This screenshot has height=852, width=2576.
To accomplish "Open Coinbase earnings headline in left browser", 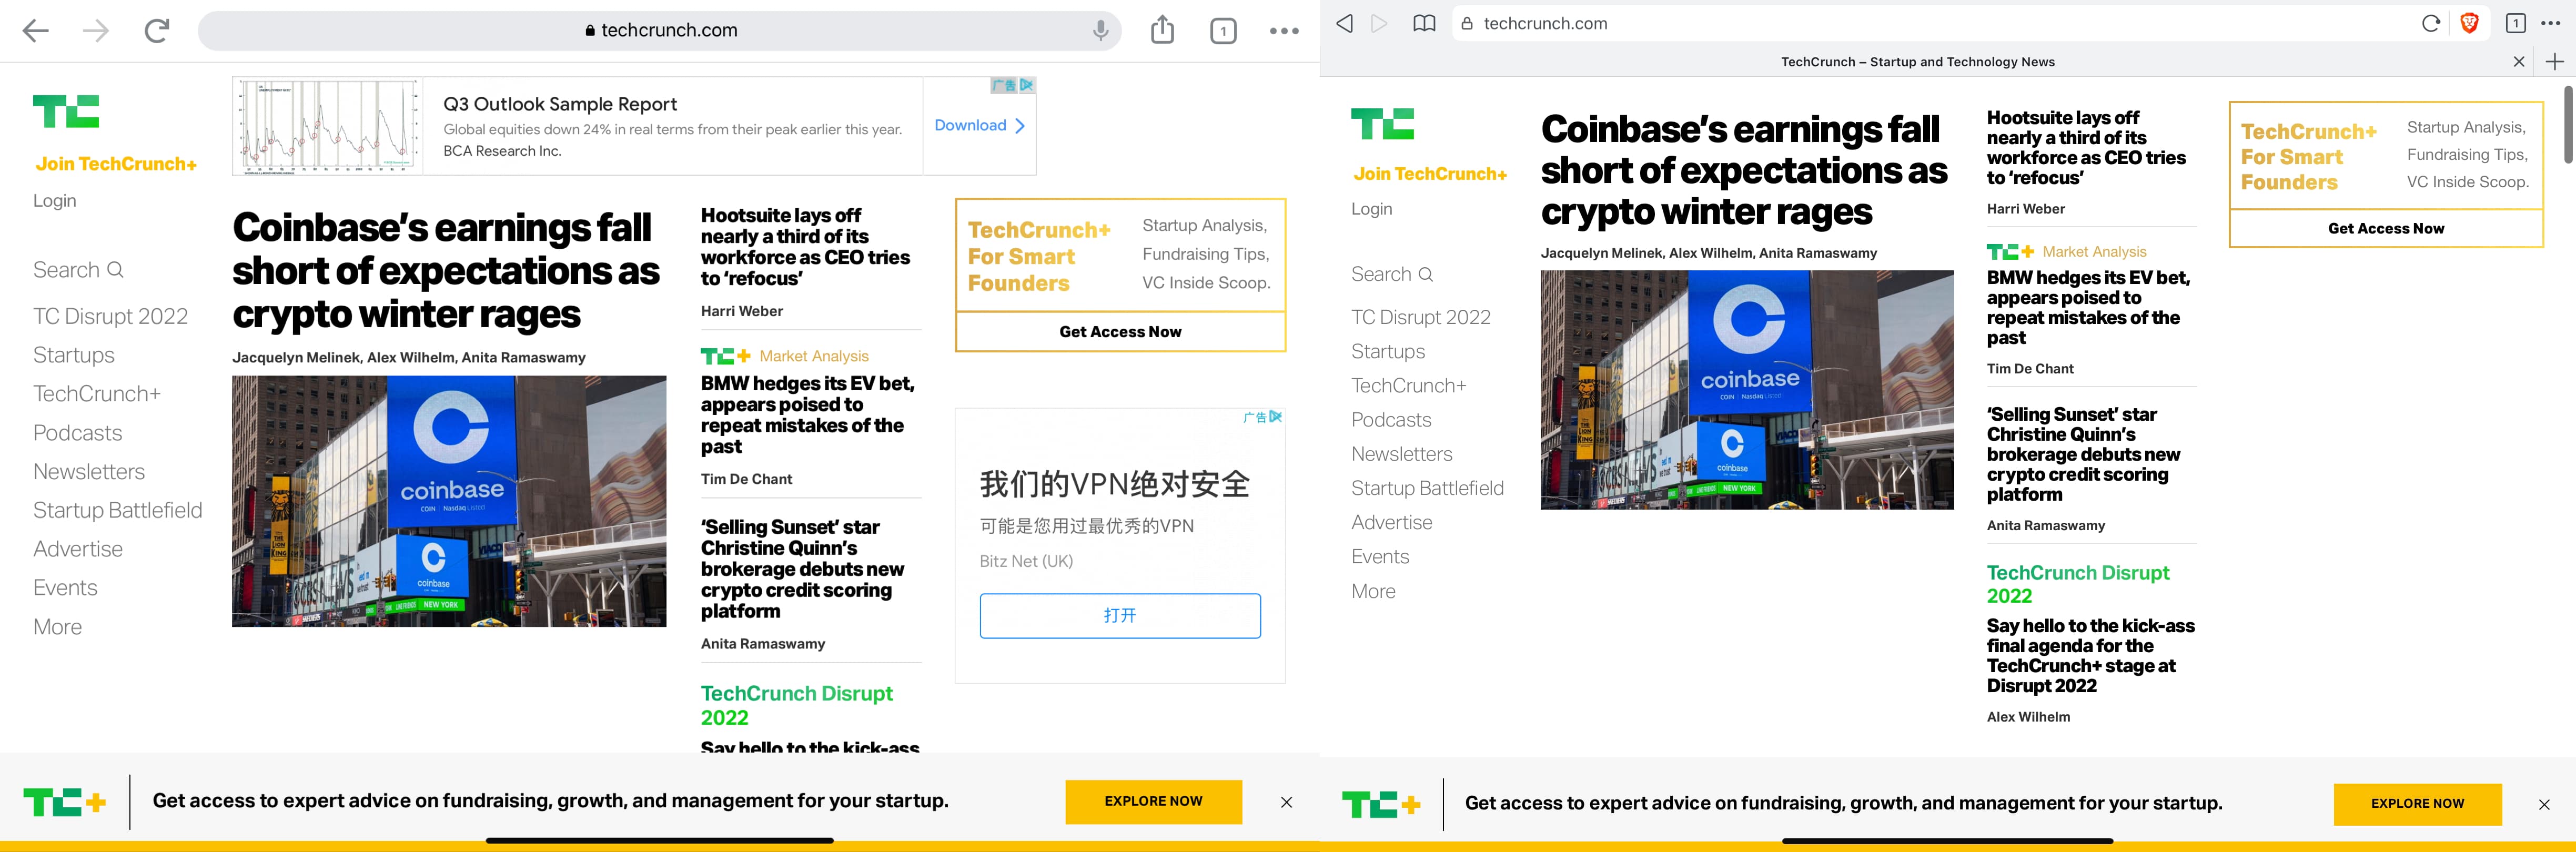I will [x=446, y=271].
